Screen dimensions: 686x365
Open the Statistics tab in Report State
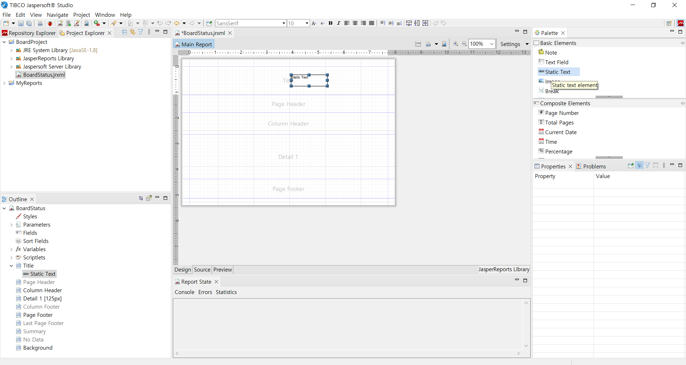click(x=226, y=292)
